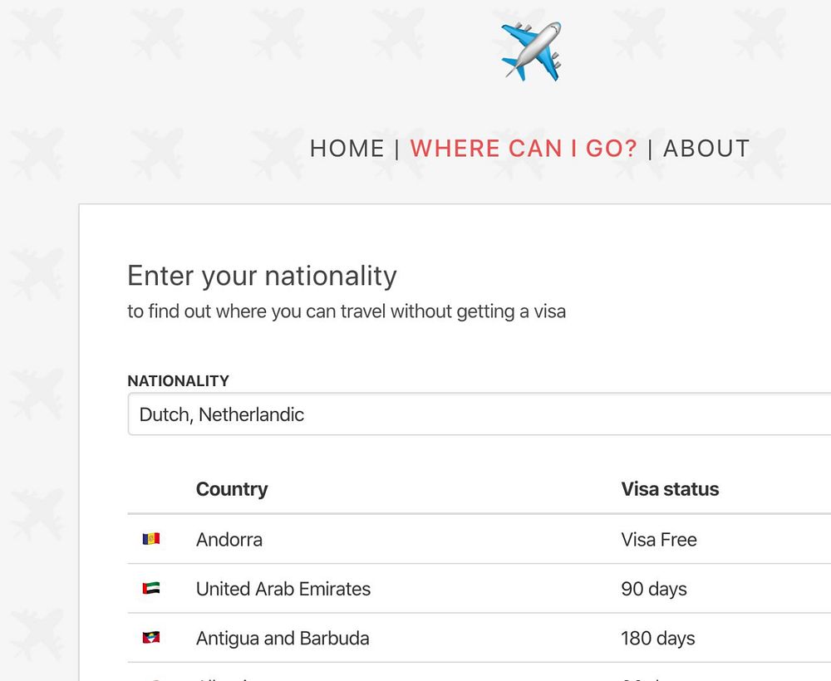Open the WHERE CAN I GO? page
Screen dimensions: 831x681
click(524, 149)
